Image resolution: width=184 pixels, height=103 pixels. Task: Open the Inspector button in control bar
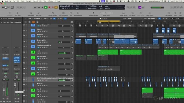(6, 7)
